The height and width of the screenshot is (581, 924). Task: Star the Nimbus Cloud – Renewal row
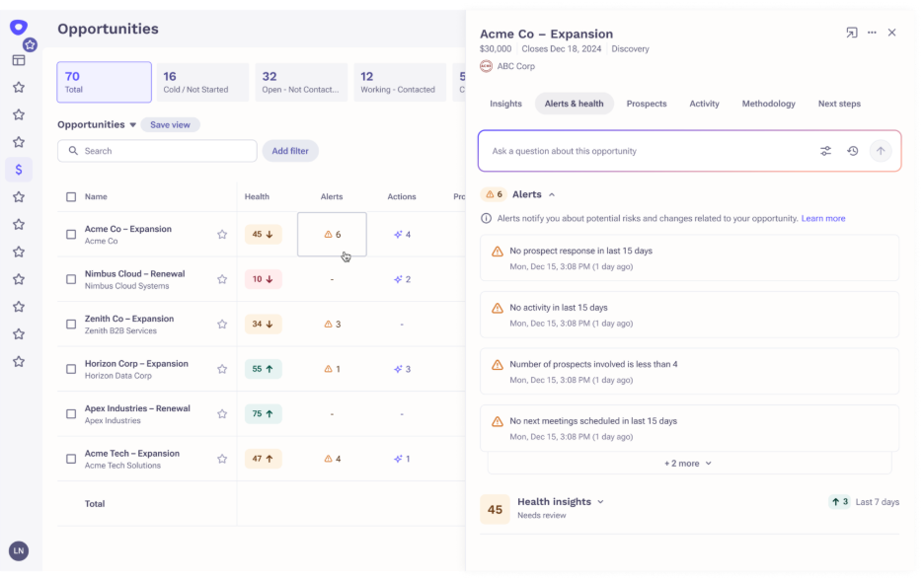coord(222,279)
